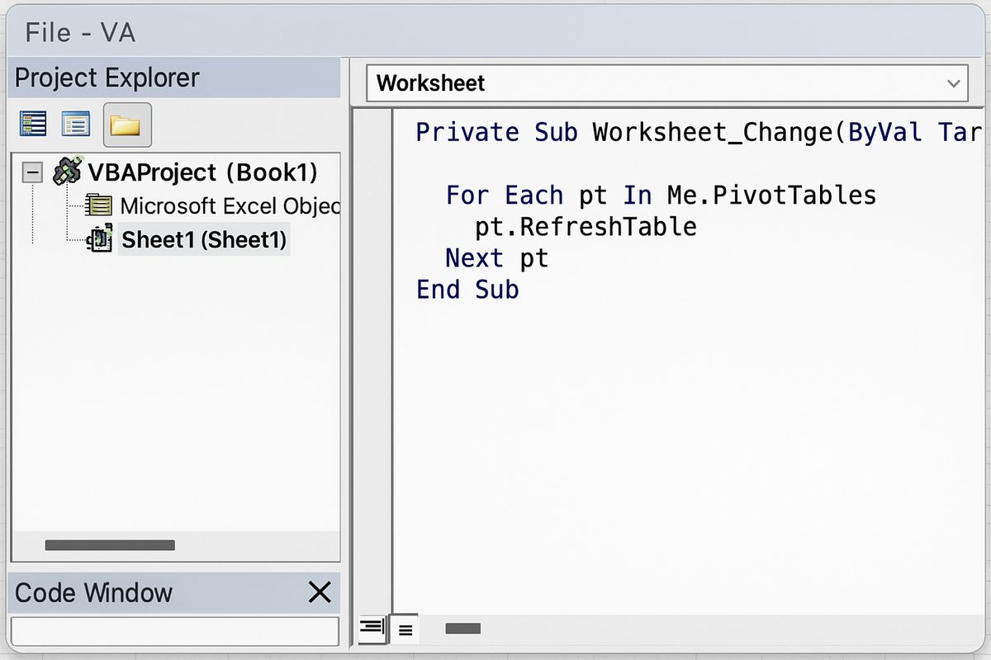Select VBAProject (Book1) in the tree
Screen dimensions: 991x660
click(202, 172)
